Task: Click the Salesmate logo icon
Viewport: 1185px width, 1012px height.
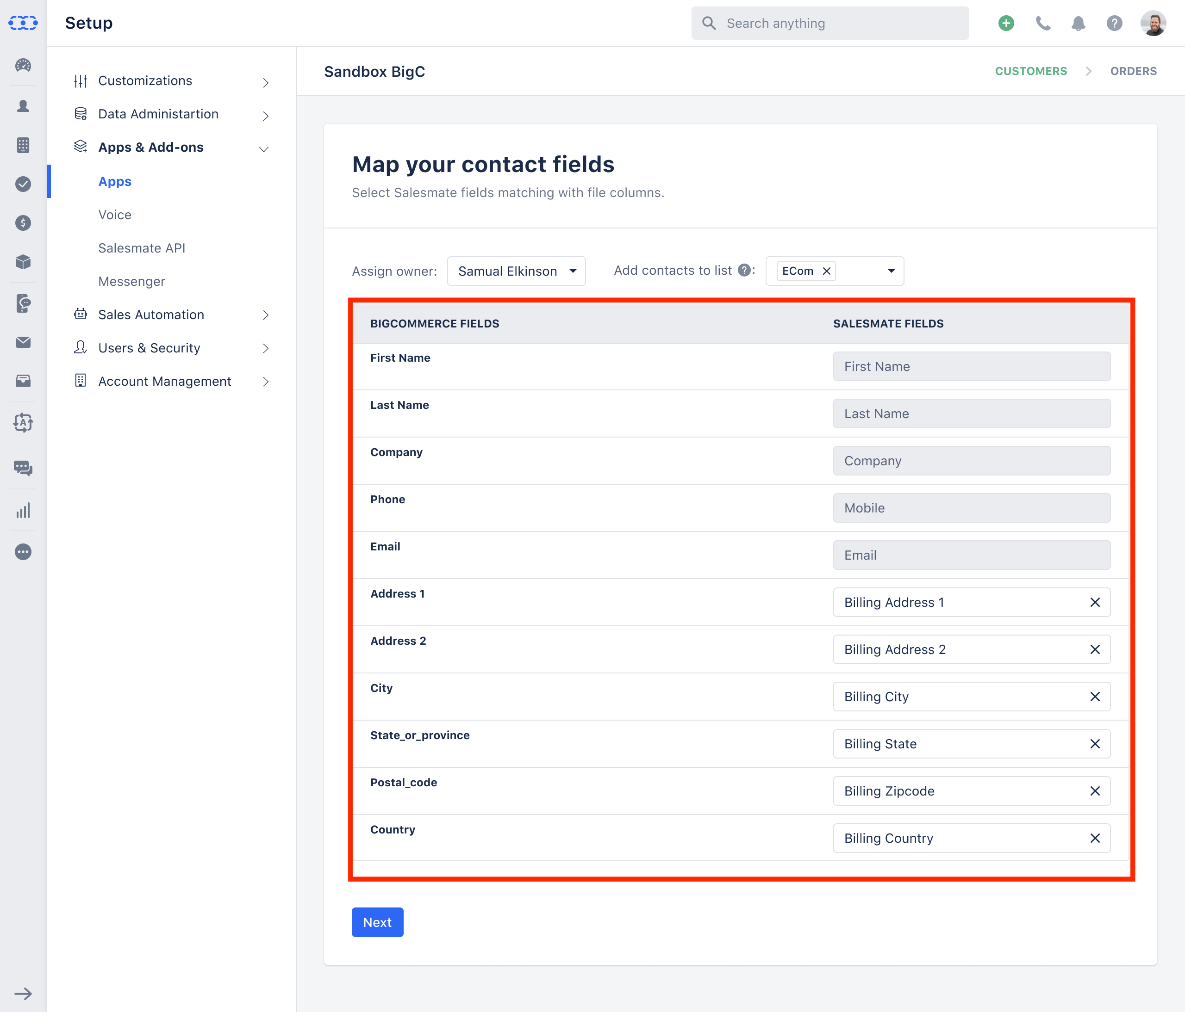Action: coord(23,23)
